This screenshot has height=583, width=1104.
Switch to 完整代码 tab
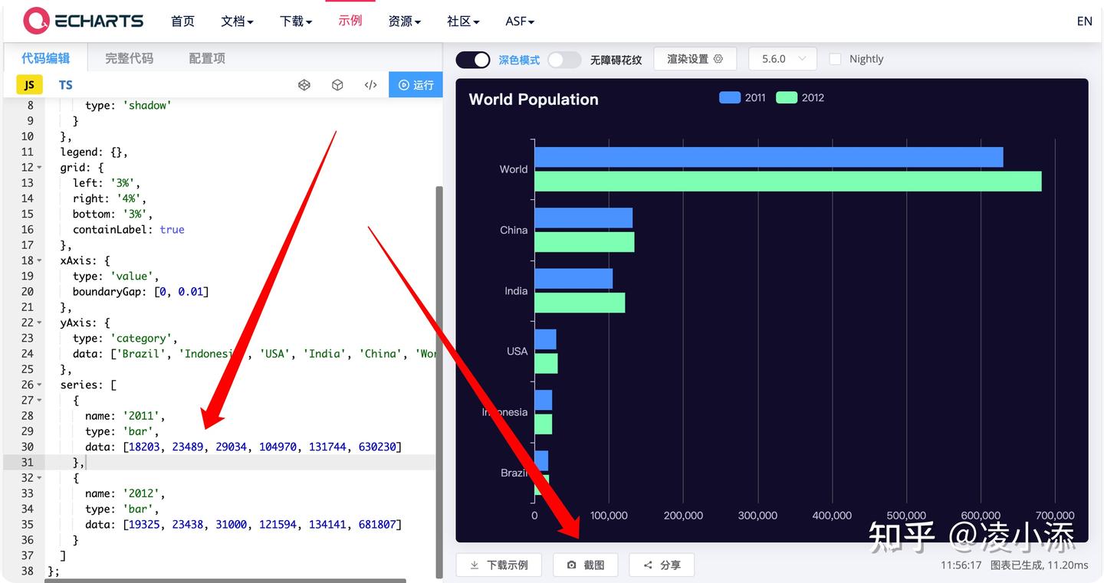point(129,58)
